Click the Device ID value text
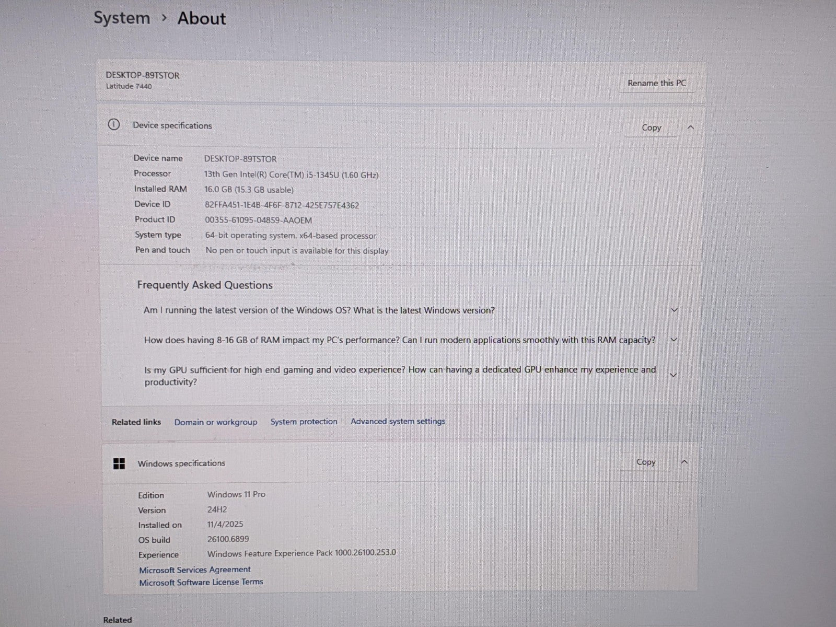836x627 pixels. coord(282,205)
